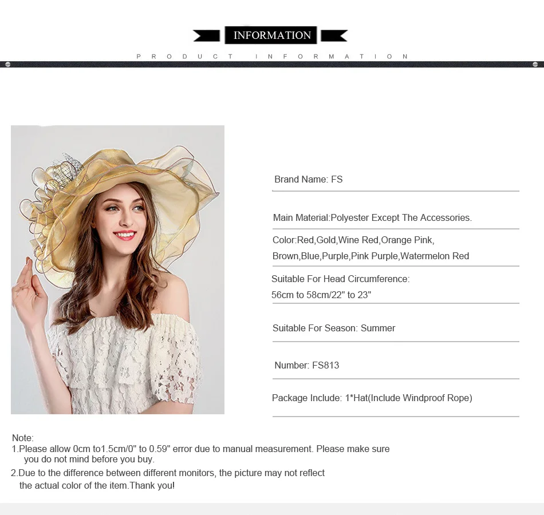Image resolution: width=544 pixels, height=515 pixels.
Task: Click the 'Color:Red,Gold,Wine Red,Orange Pink,' line
Action: [353, 240]
